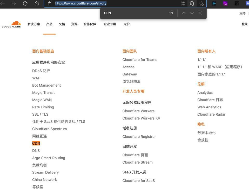Click the 登录 login link
This screenshot has height=189, width=249.
[245, 24]
